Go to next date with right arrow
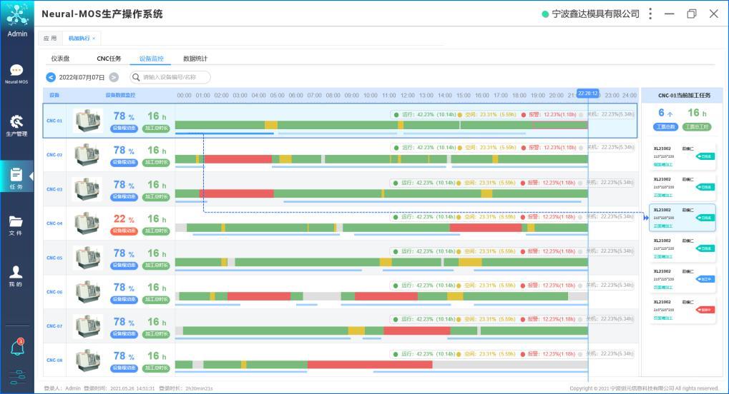 114,77
